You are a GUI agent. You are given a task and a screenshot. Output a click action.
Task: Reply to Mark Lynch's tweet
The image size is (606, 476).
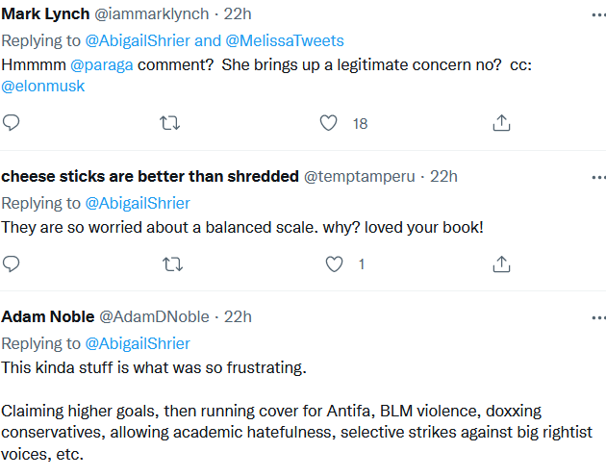[11, 123]
